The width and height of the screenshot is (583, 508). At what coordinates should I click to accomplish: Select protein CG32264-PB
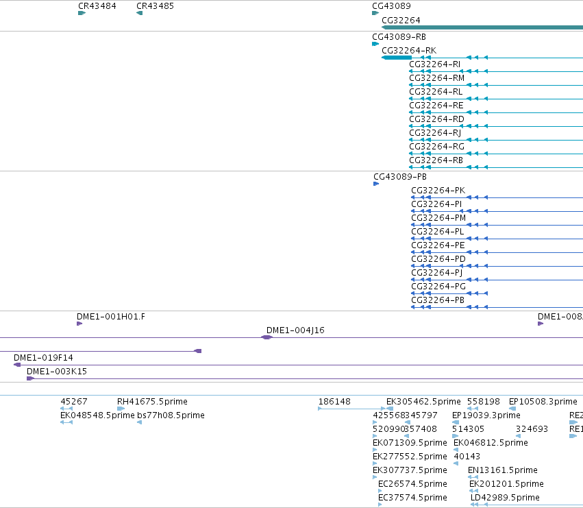(x=438, y=301)
